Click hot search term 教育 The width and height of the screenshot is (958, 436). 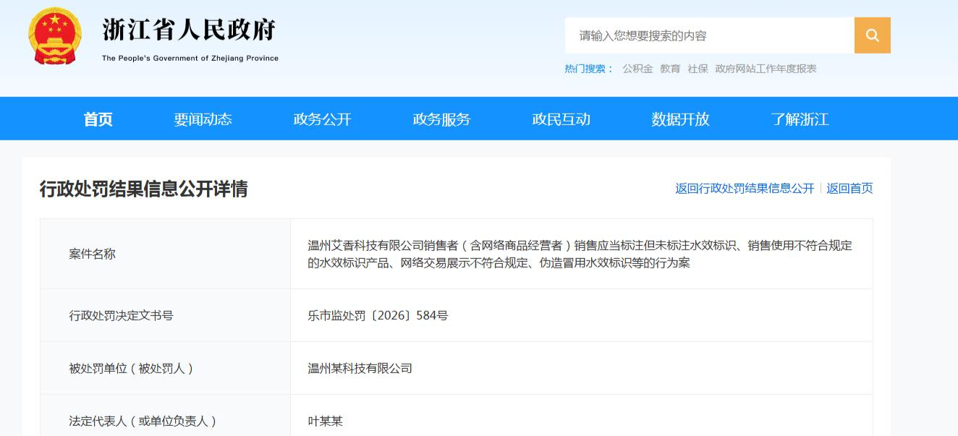pyautogui.click(x=670, y=69)
